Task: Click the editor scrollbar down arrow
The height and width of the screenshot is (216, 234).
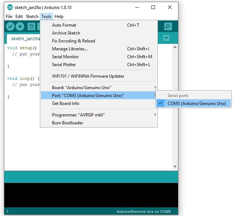Action: 175,166
